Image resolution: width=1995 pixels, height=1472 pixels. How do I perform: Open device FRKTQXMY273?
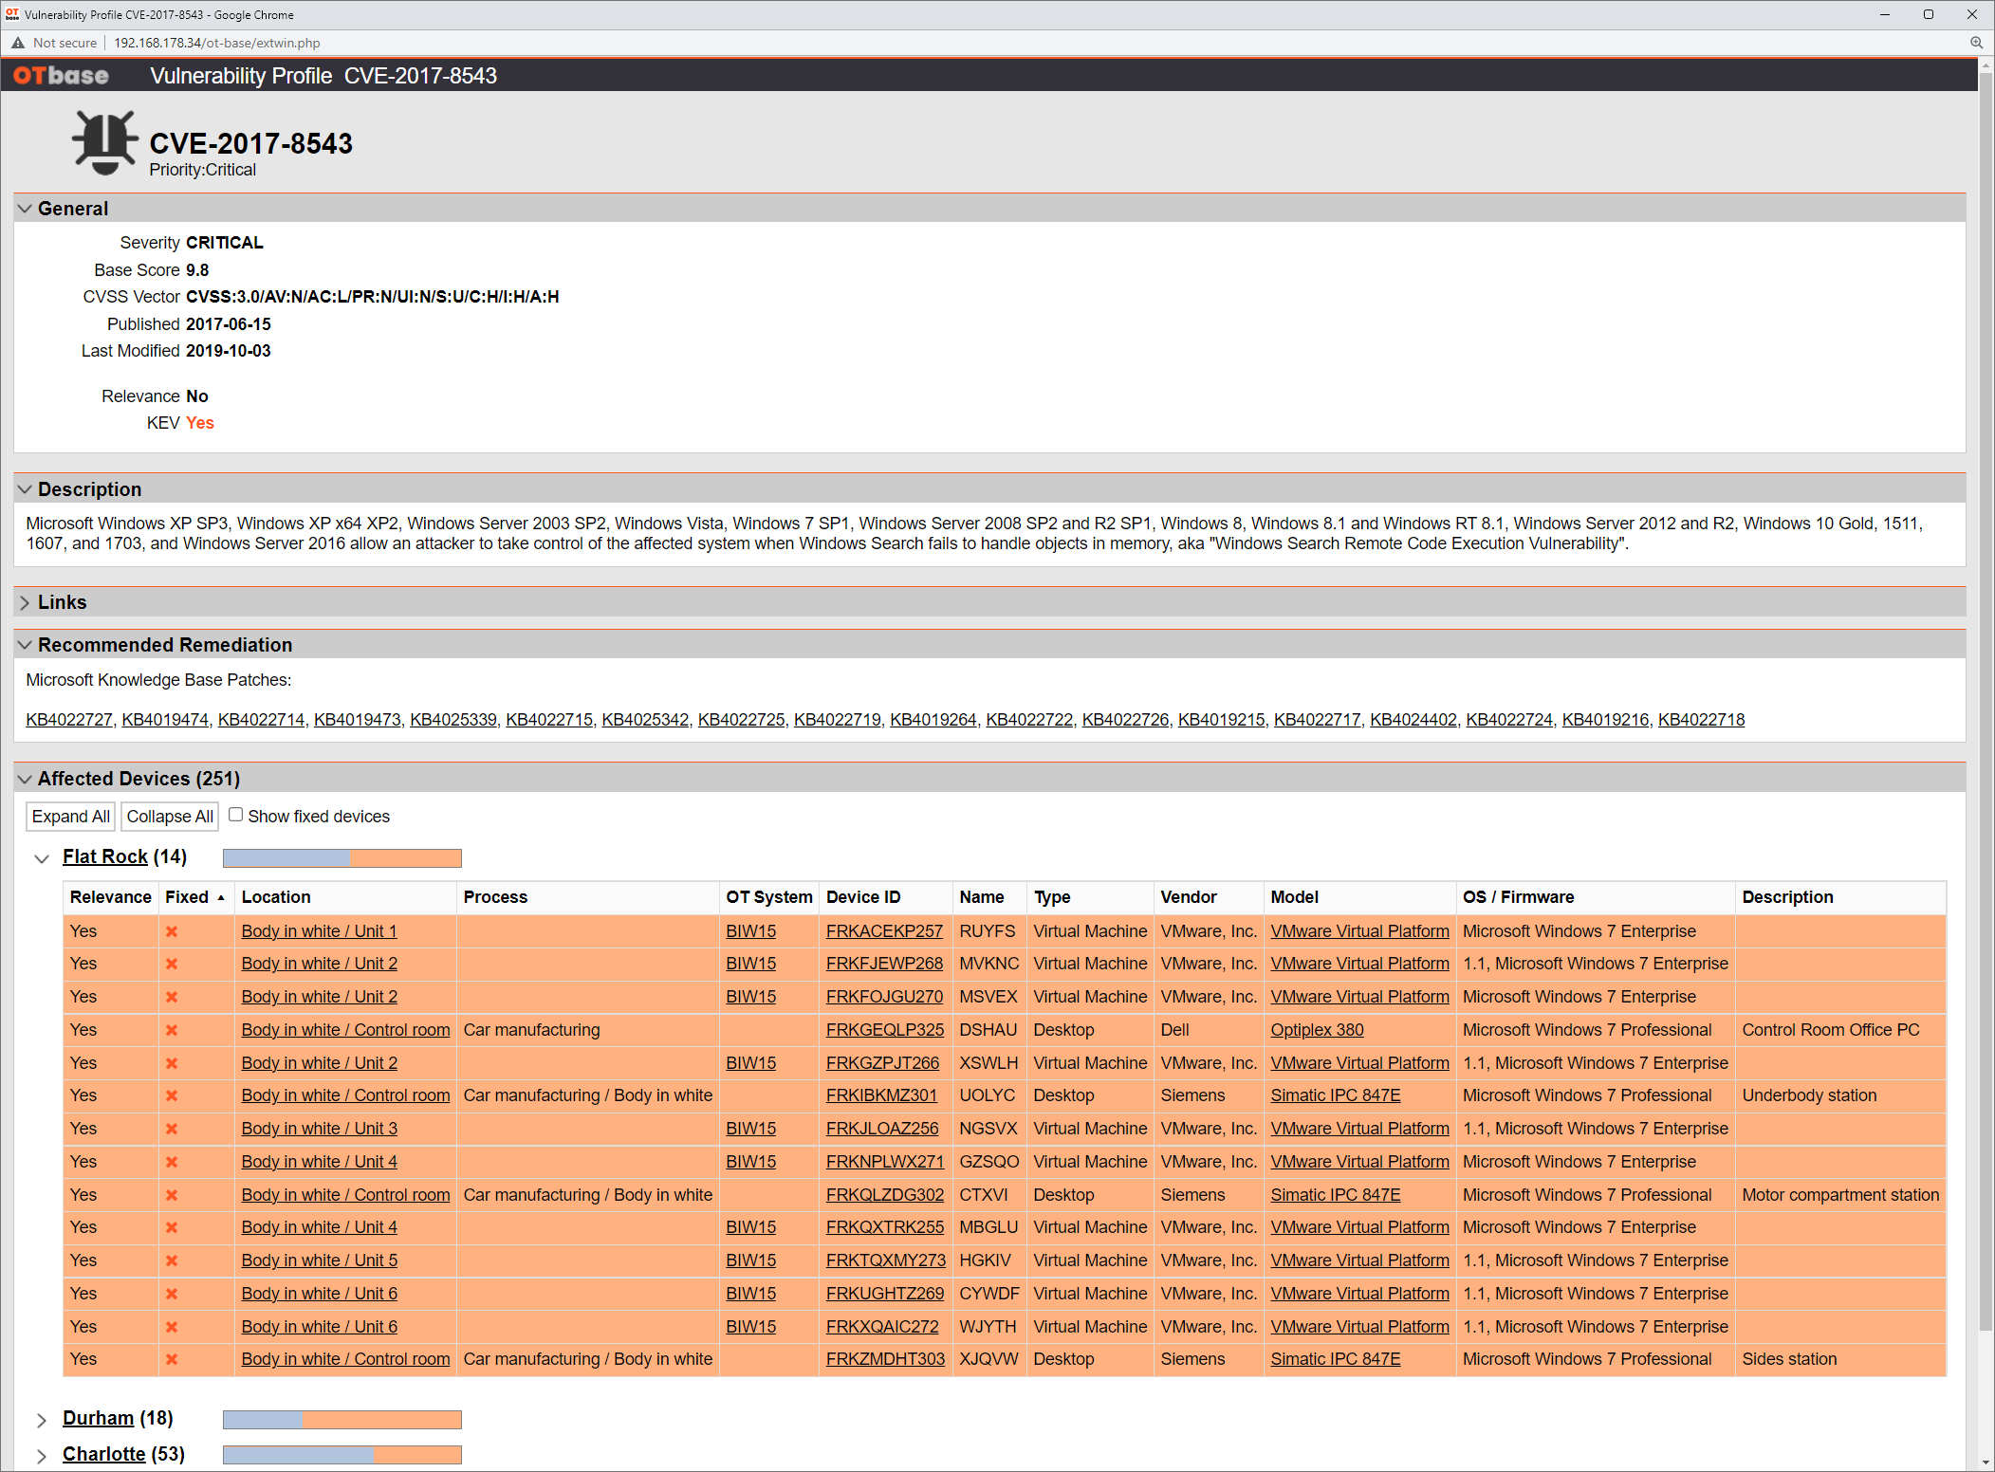[x=886, y=1260]
